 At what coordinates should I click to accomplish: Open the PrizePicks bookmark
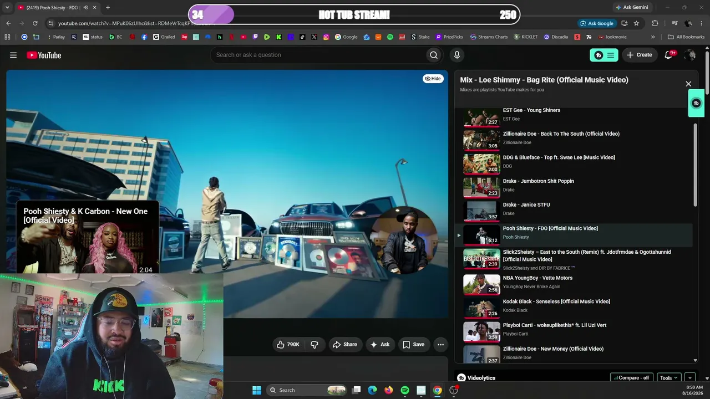(x=449, y=37)
